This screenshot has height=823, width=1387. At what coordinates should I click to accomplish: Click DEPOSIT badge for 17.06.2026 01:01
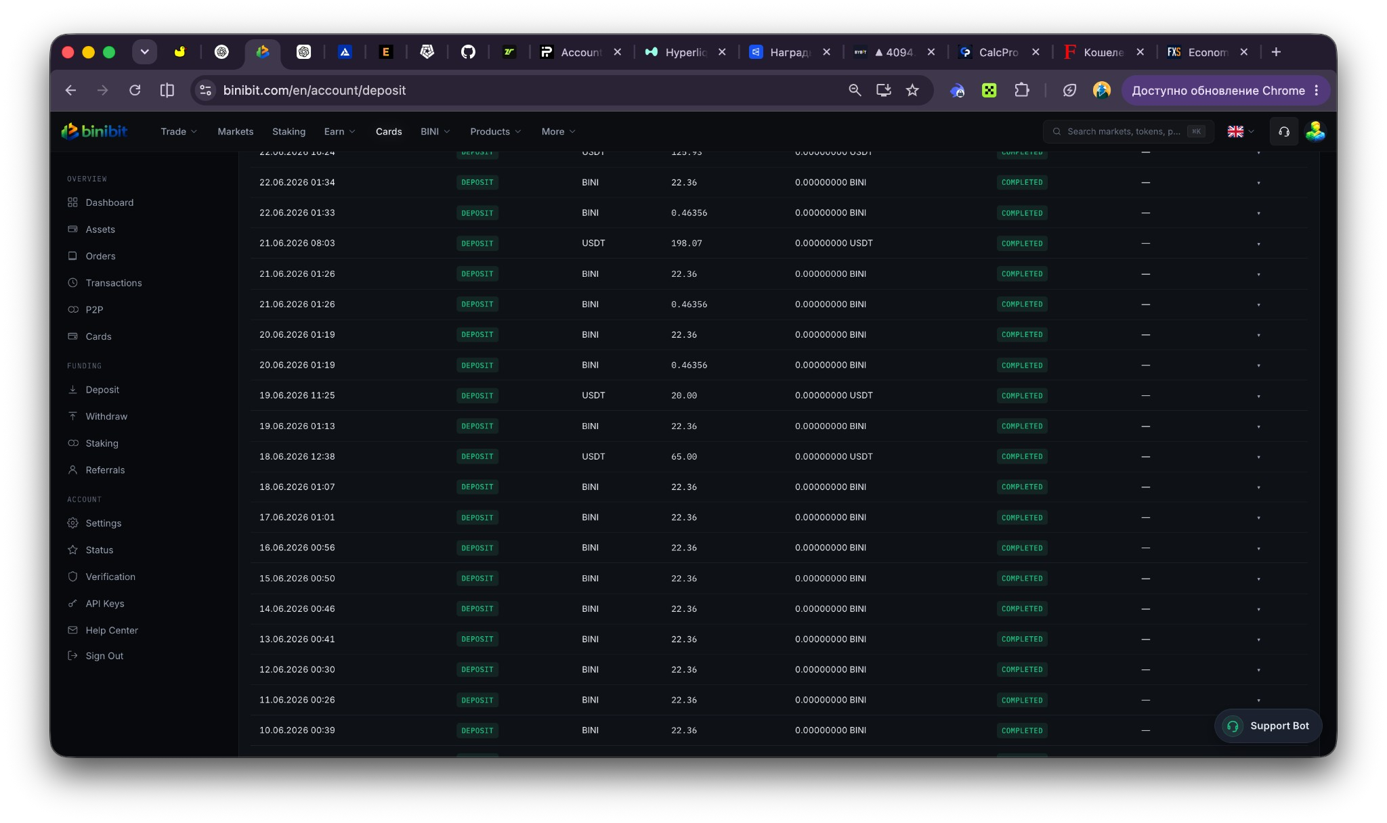pyautogui.click(x=477, y=518)
